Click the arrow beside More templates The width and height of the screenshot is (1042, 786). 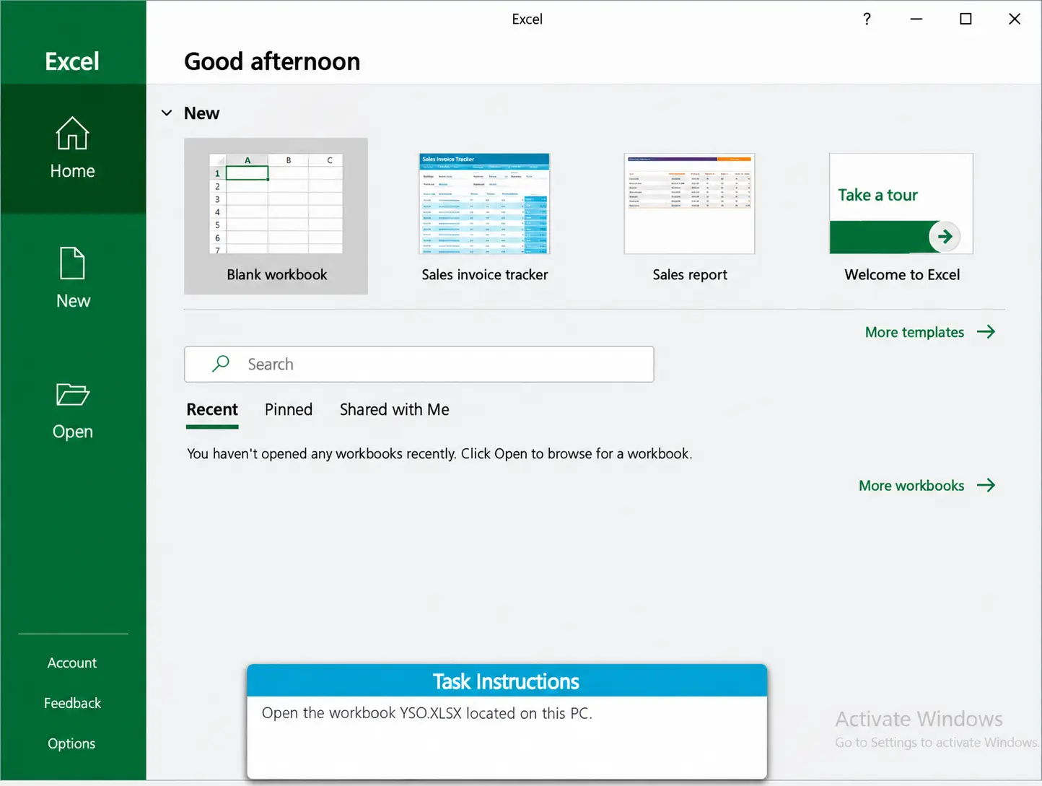tap(986, 332)
